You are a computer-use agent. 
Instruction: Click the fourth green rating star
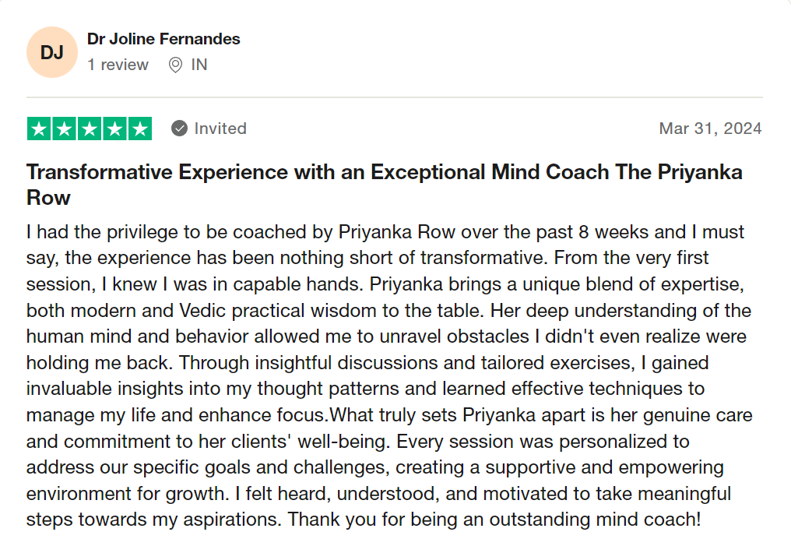point(114,129)
